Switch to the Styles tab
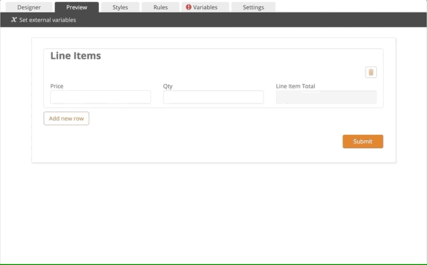Viewport: 427px width, 265px height. pos(120,7)
